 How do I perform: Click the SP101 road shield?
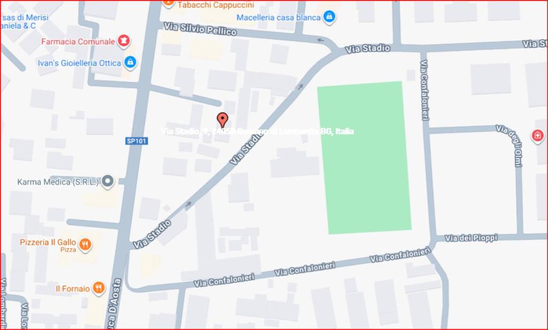pyautogui.click(x=136, y=141)
